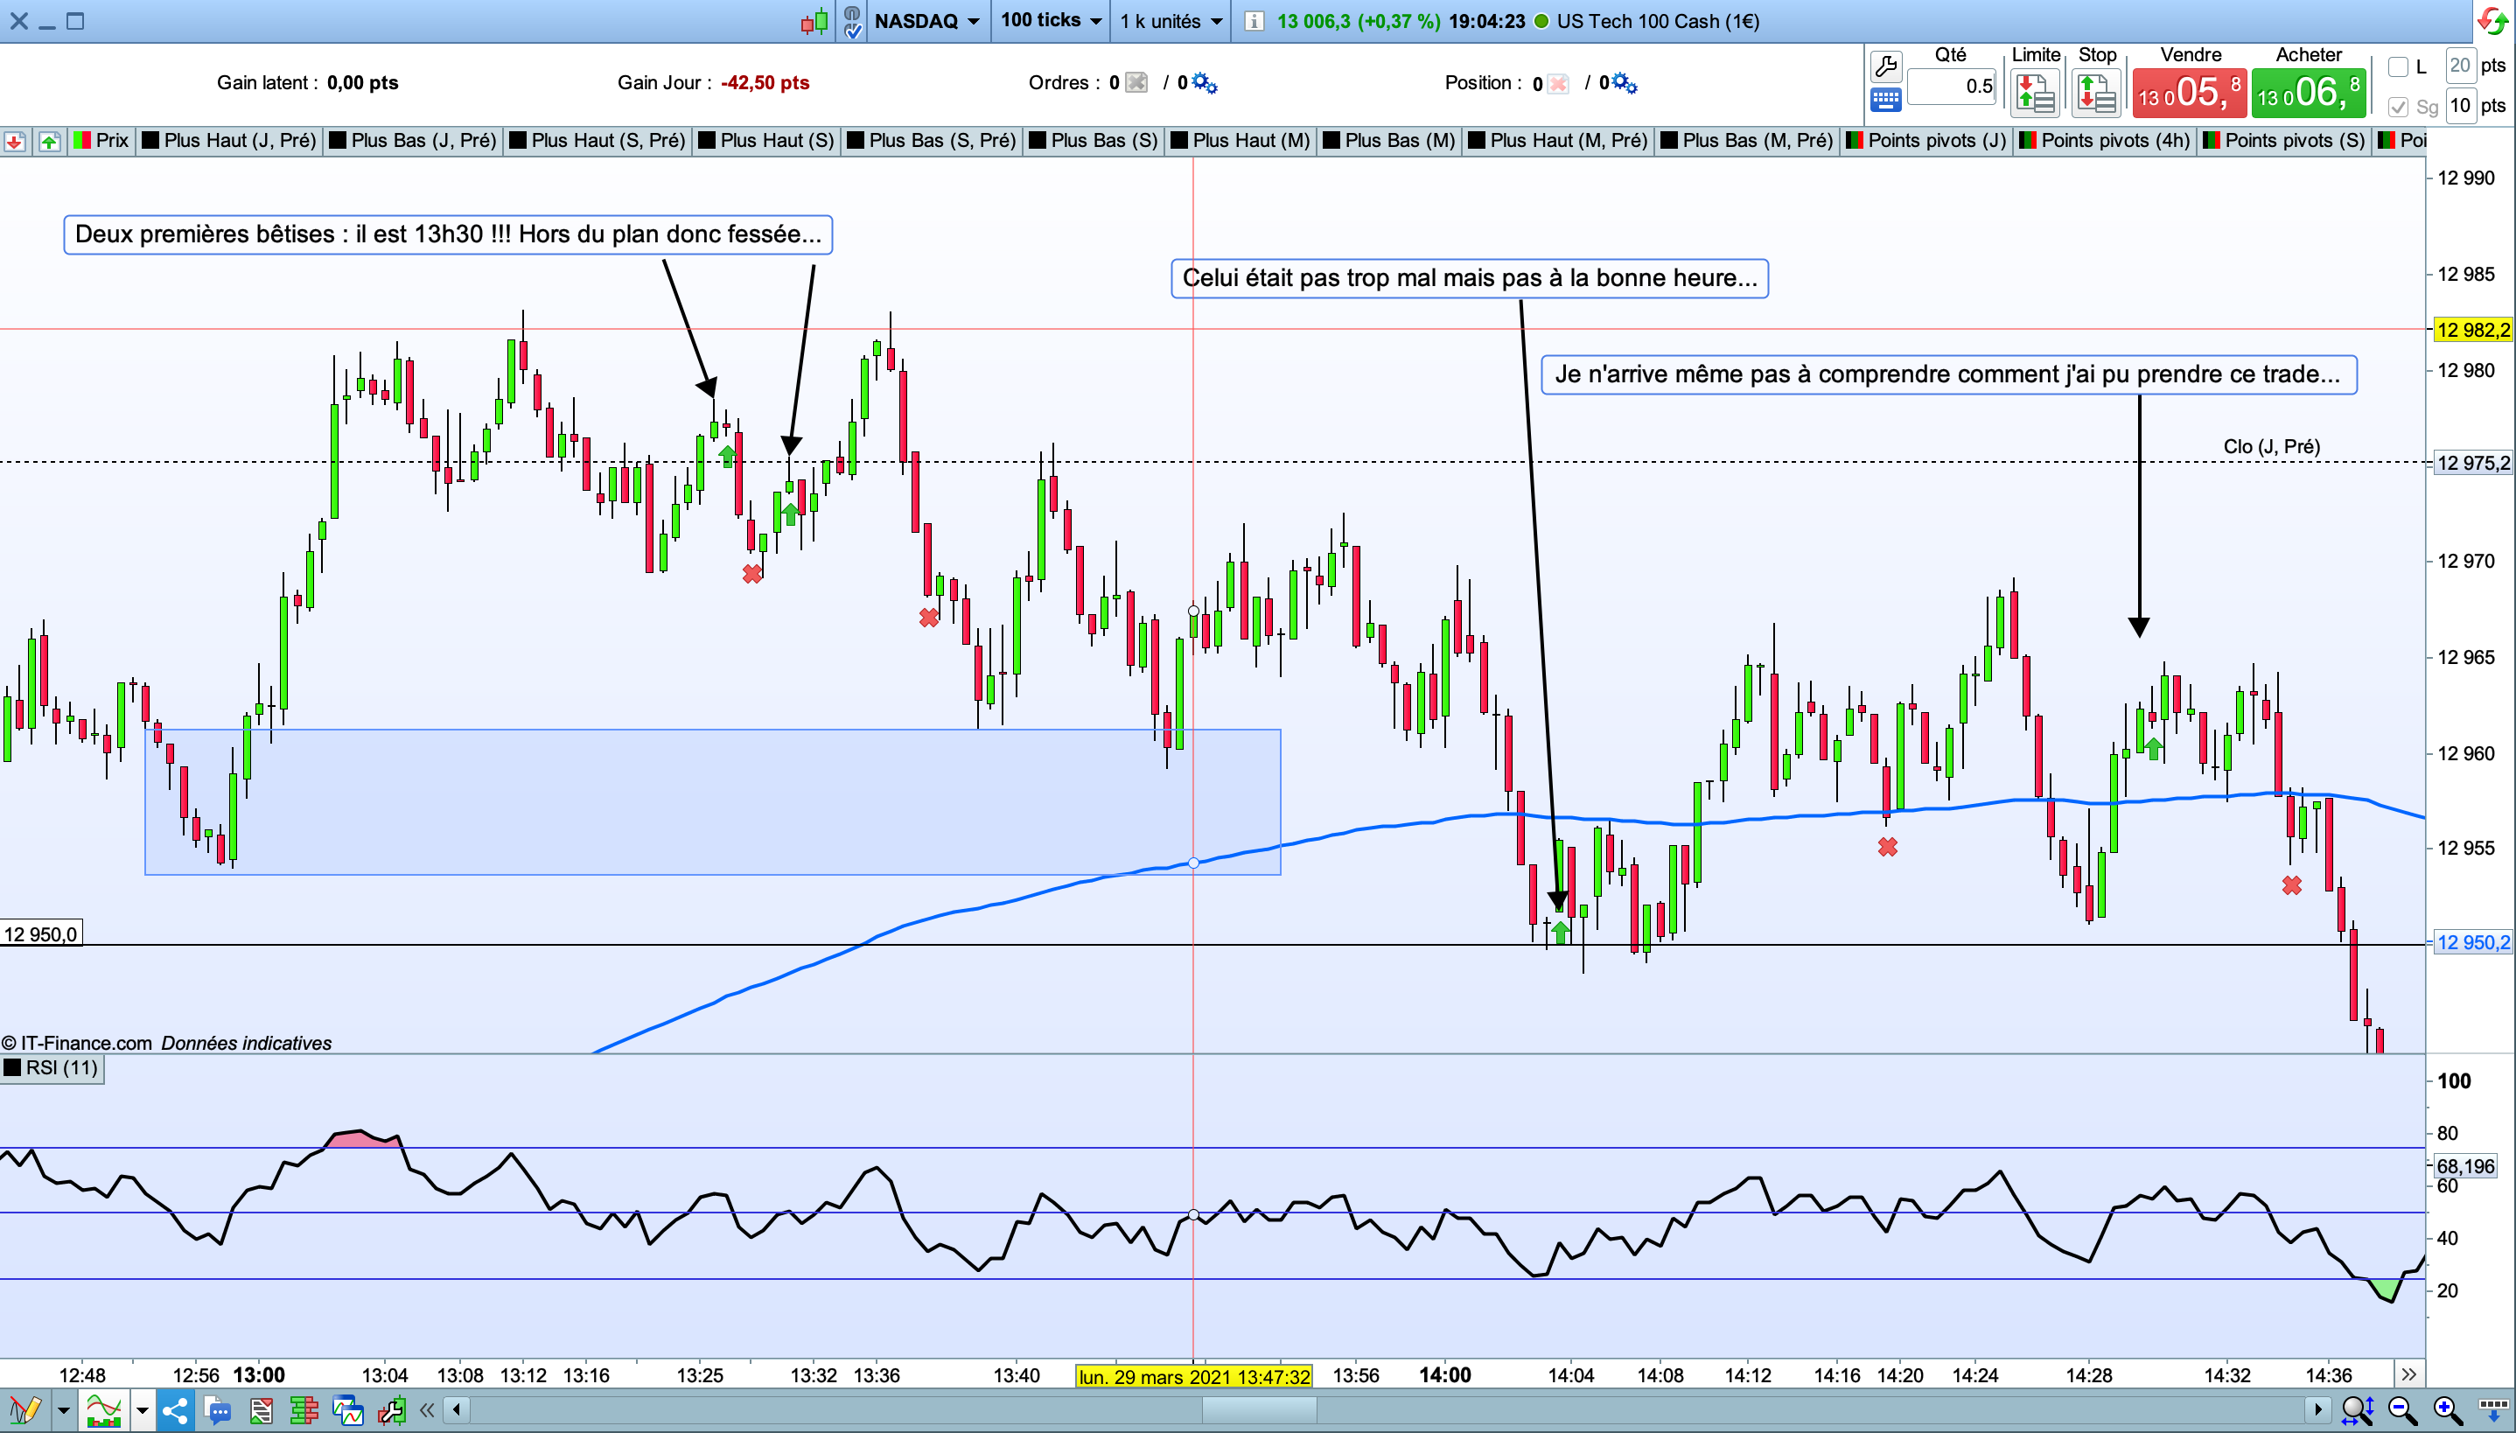Click the blue keyboard shortcuts icon

click(x=1885, y=98)
